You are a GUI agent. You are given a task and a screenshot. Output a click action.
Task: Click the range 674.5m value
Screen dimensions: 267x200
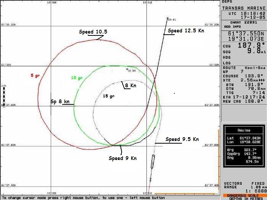252,162
